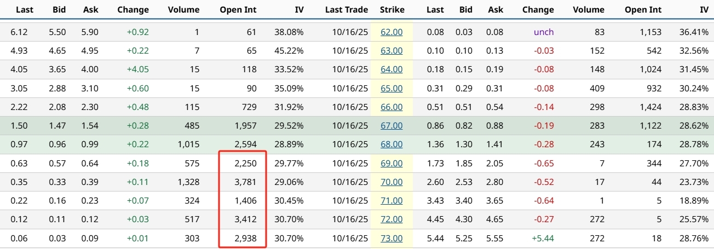Image resolution: width=714 pixels, height=249 pixels.
Task: Click the purple unch change value
Action: tap(543, 32)
